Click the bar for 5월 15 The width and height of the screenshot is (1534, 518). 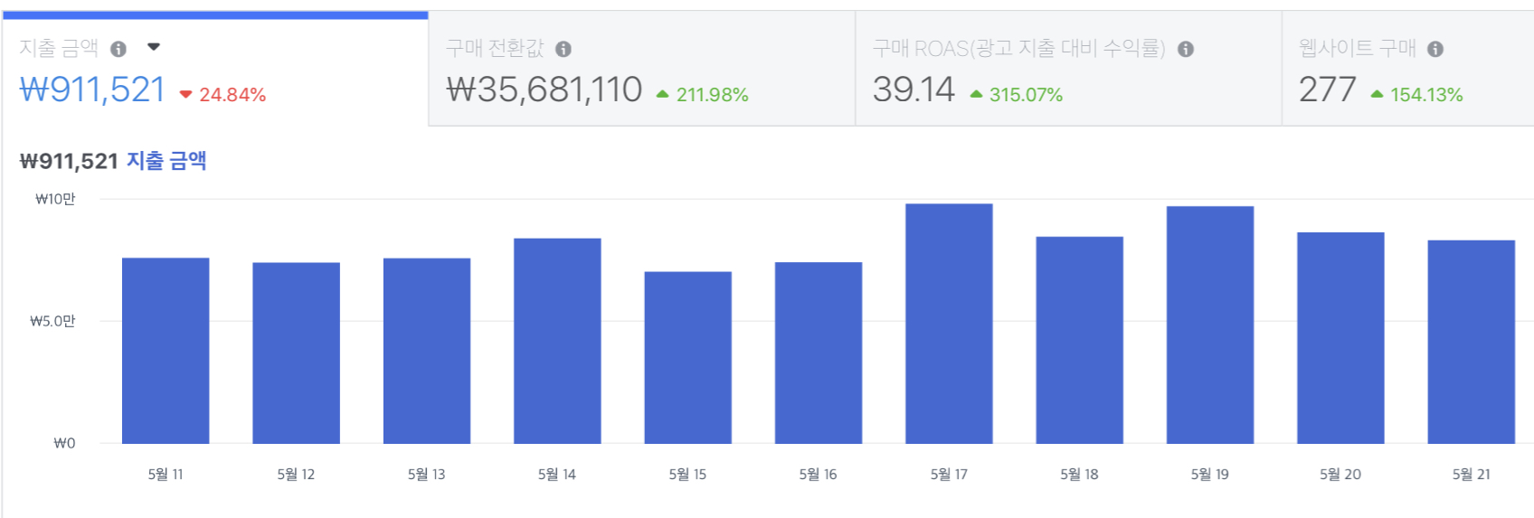(688, 358)
